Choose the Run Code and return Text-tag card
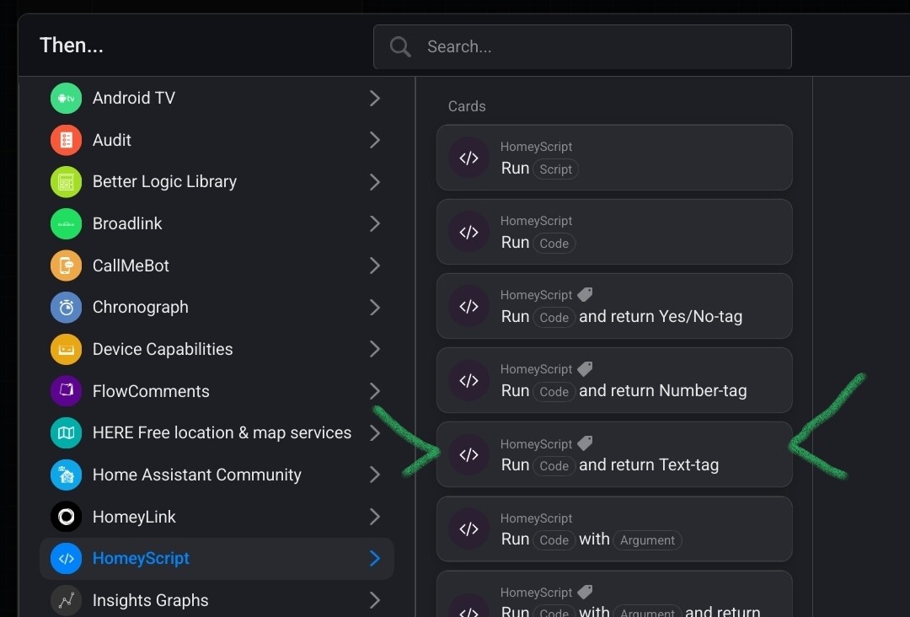 pos(614,454)
